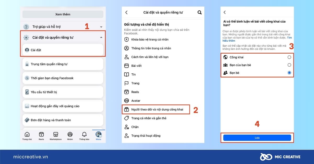The width and height of the screenshot is (314, 164).
Task: Open Đơn đặt hàng và thanh toán
Action: click(x=63, y=120)
